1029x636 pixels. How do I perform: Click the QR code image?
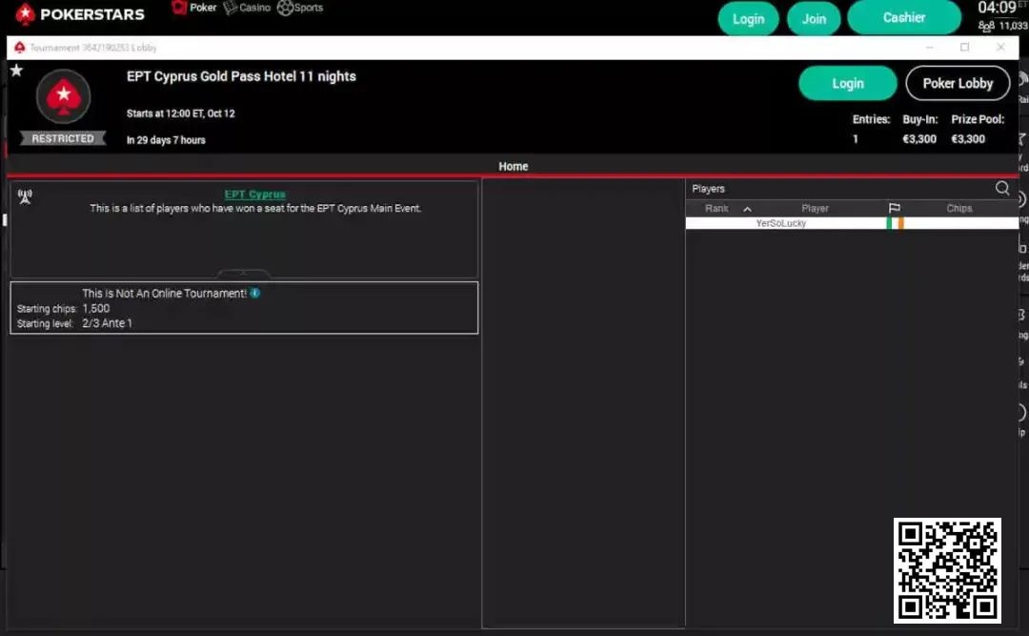947,570
